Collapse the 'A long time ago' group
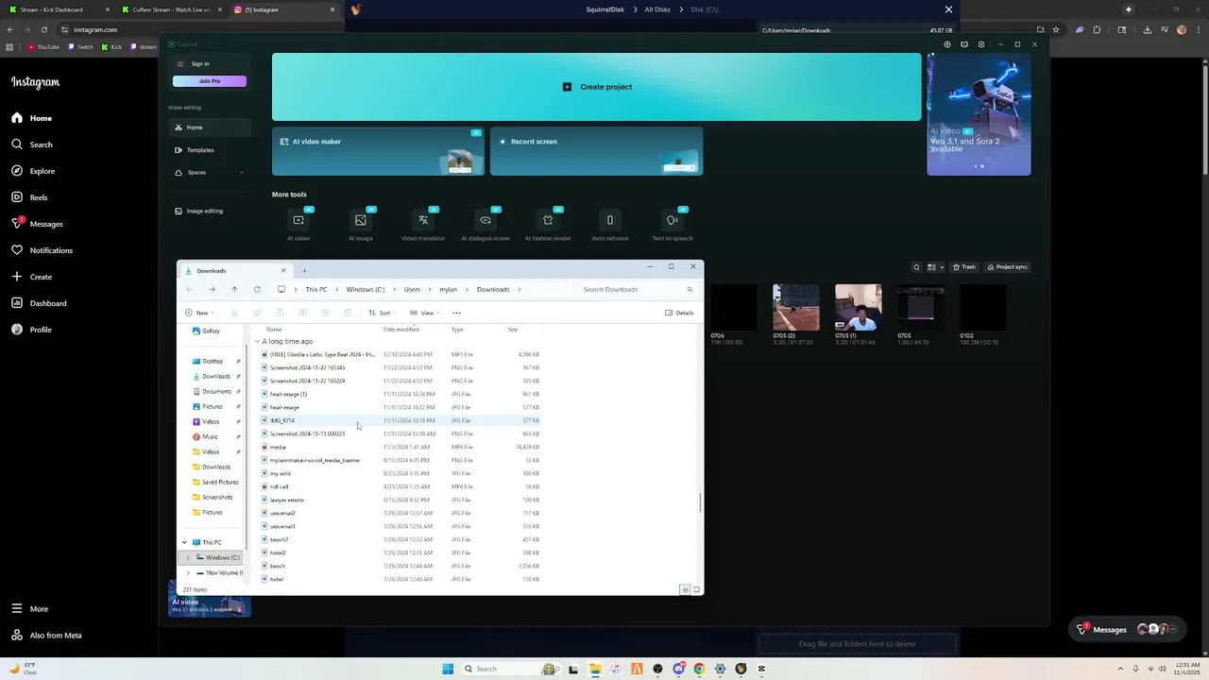 258,341
